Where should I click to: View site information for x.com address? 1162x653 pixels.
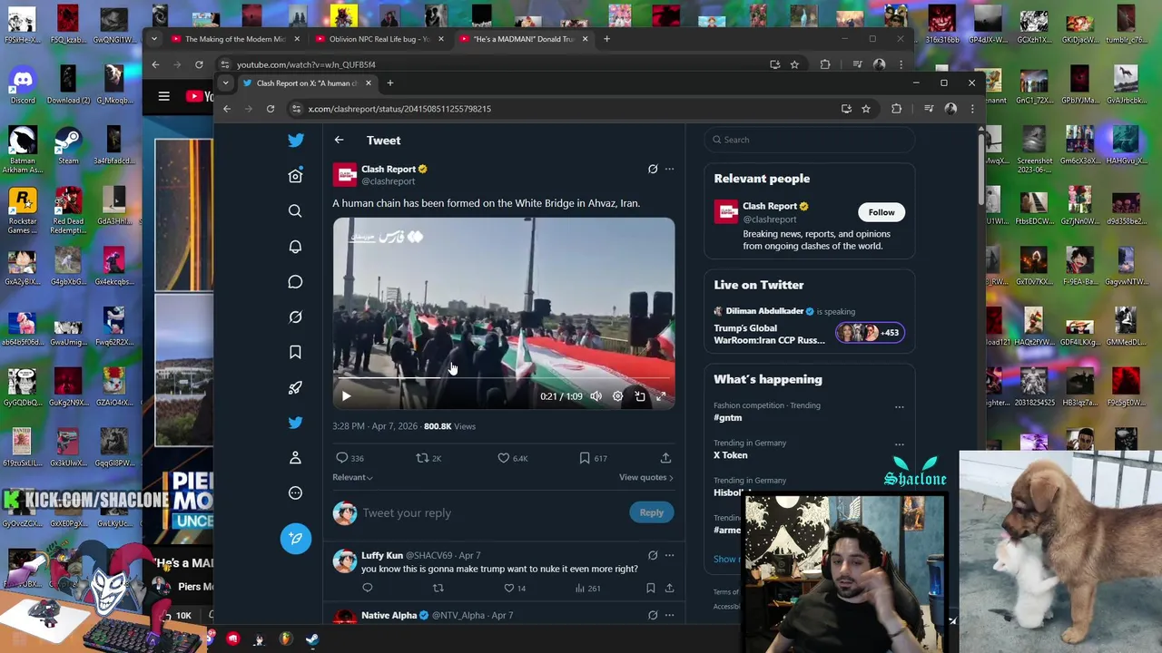[296, 109]
